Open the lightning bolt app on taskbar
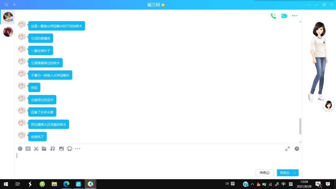This screenshot has height=189, width=336. [30, 184]
